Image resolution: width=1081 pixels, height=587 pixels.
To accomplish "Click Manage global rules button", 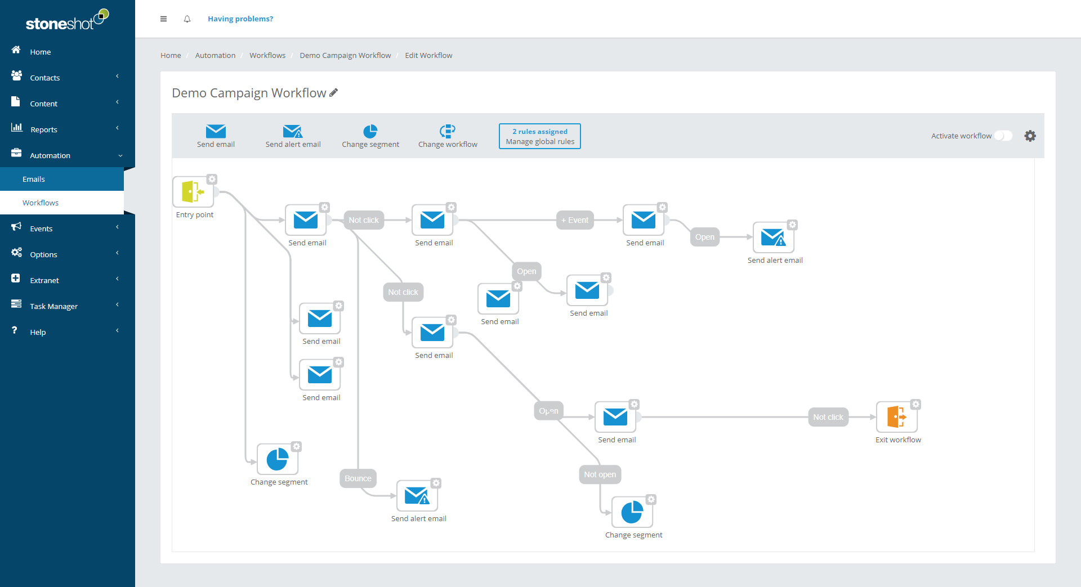I will click(539, 136).
